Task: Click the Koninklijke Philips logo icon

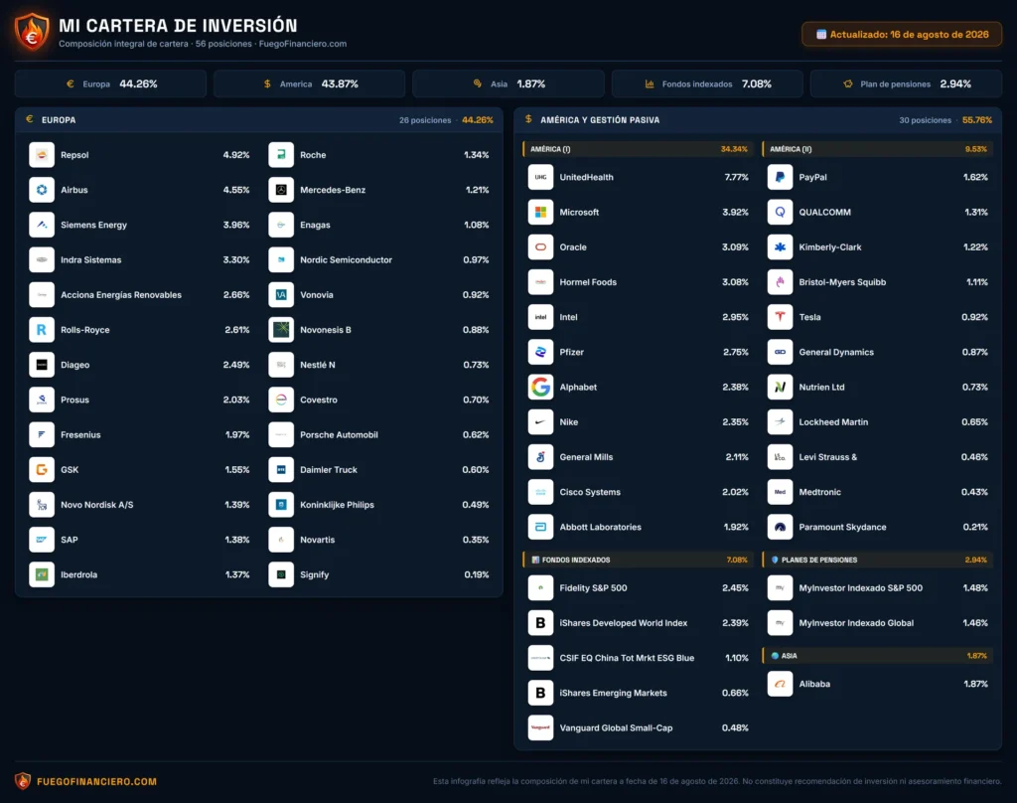Action: coord(281,505)
